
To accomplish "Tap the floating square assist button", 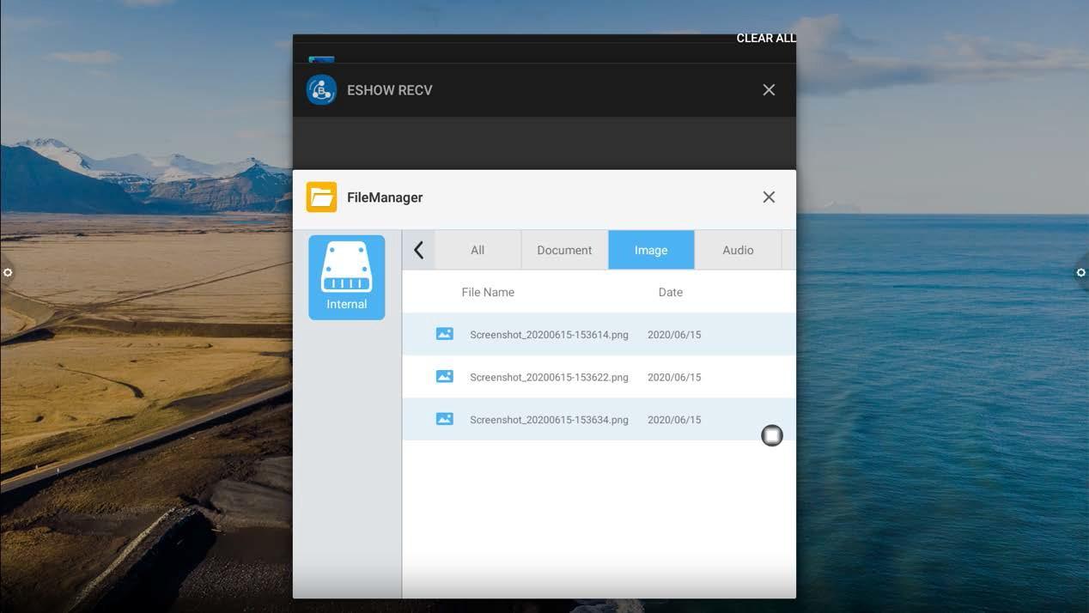I will click(x=772, y=436).
